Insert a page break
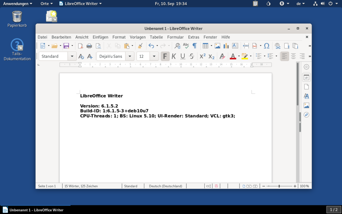This screenshot has height=214, width=342. tap(246, 45)
